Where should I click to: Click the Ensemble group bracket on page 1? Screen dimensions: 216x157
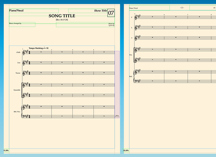tap(22, 90)
